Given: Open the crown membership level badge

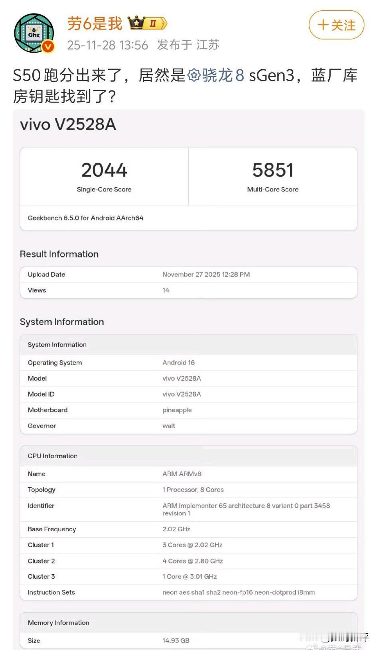Looking at the screenshot, I should [x=147, y=24].
